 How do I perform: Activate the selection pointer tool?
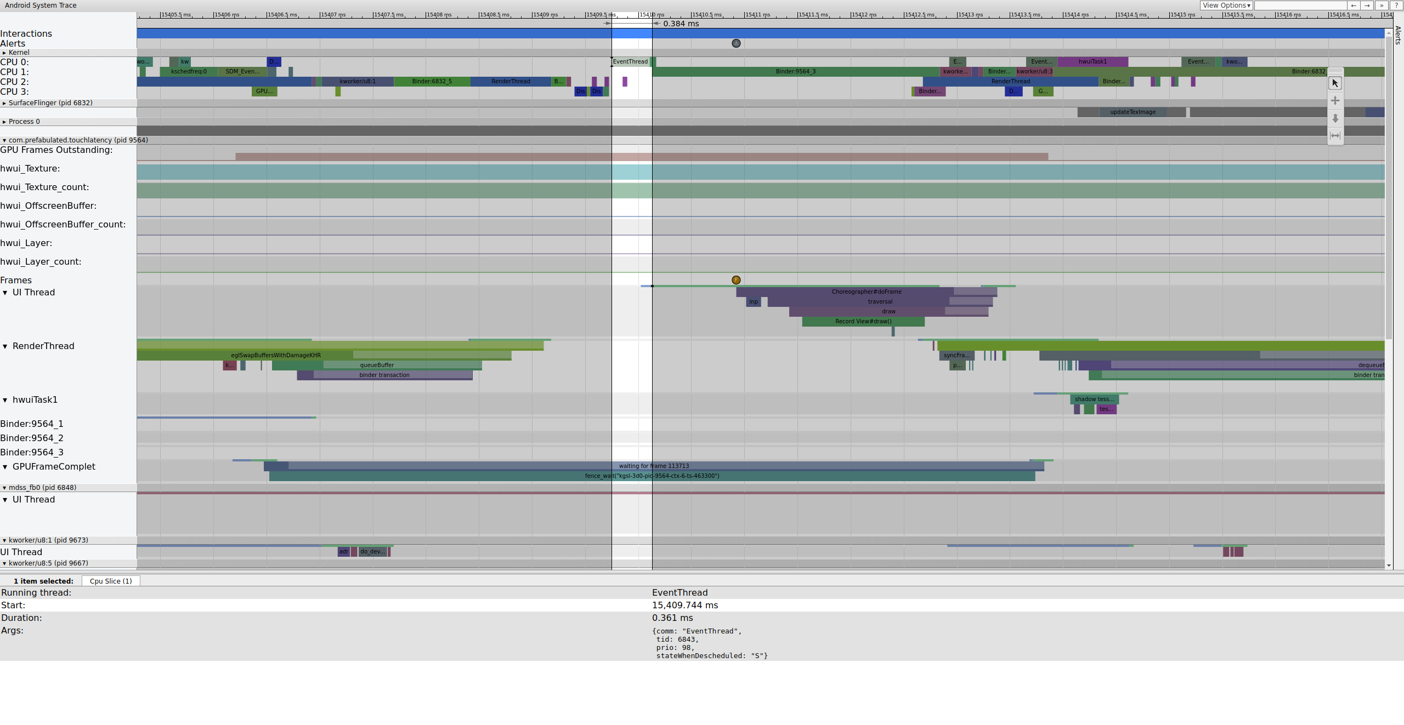pos(1335,83)
